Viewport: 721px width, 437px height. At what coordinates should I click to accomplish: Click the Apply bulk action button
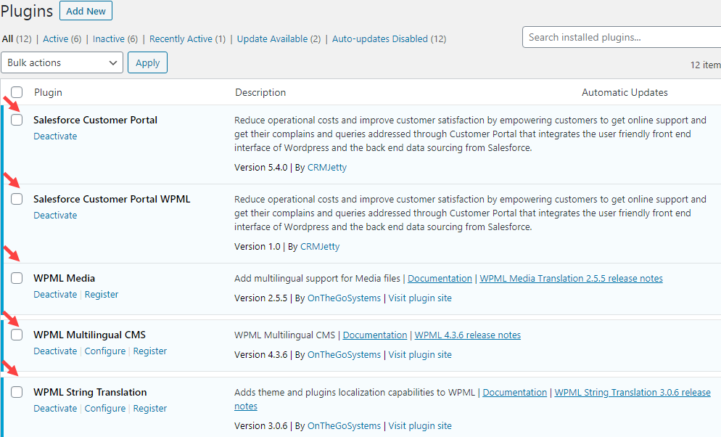tap(147, 63)
